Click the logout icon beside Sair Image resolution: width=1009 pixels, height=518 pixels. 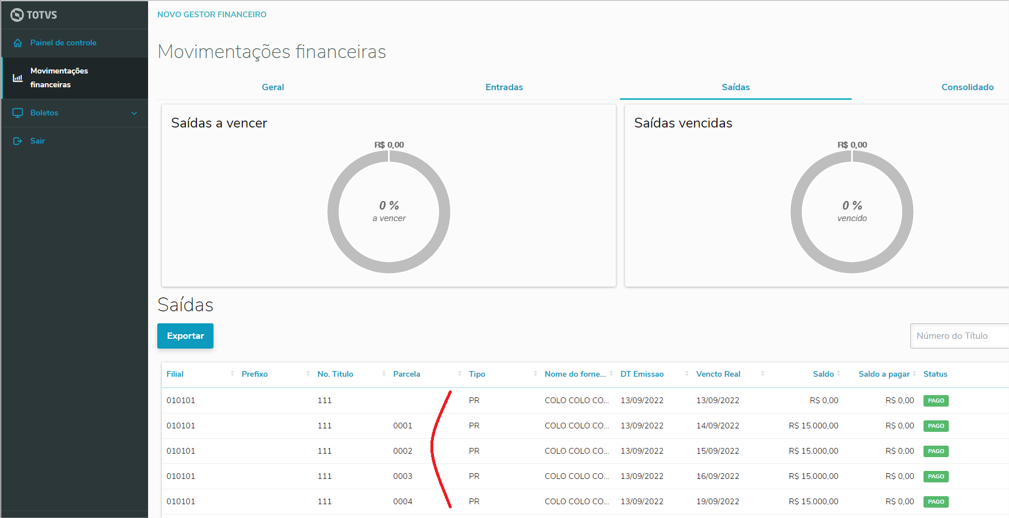point(18,141)
